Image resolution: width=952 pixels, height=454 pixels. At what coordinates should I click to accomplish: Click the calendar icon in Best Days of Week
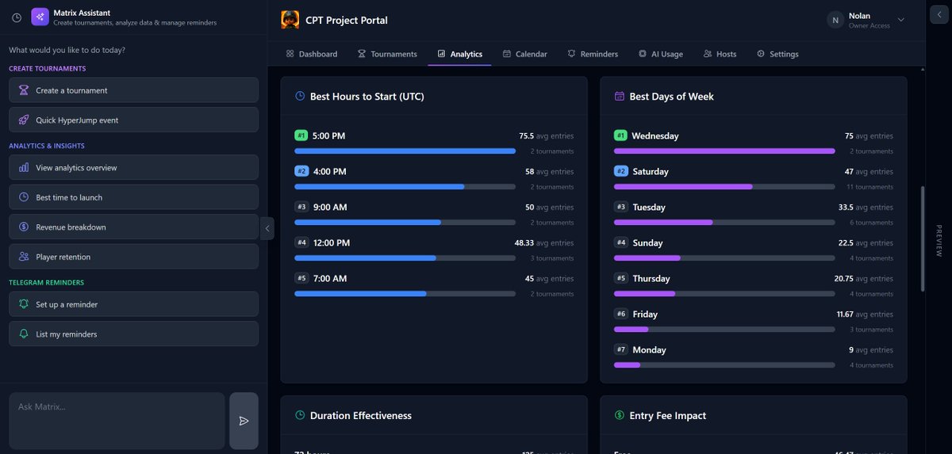pos(620,96)
